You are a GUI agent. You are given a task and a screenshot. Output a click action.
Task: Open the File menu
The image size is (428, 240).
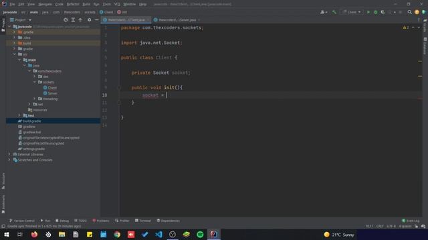point(12,4)
